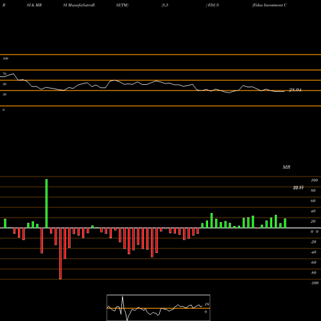The width and height of the screenshot is (321, 321).
Task: Click the '-20' label on the MR axis
Action: point(313,242)
